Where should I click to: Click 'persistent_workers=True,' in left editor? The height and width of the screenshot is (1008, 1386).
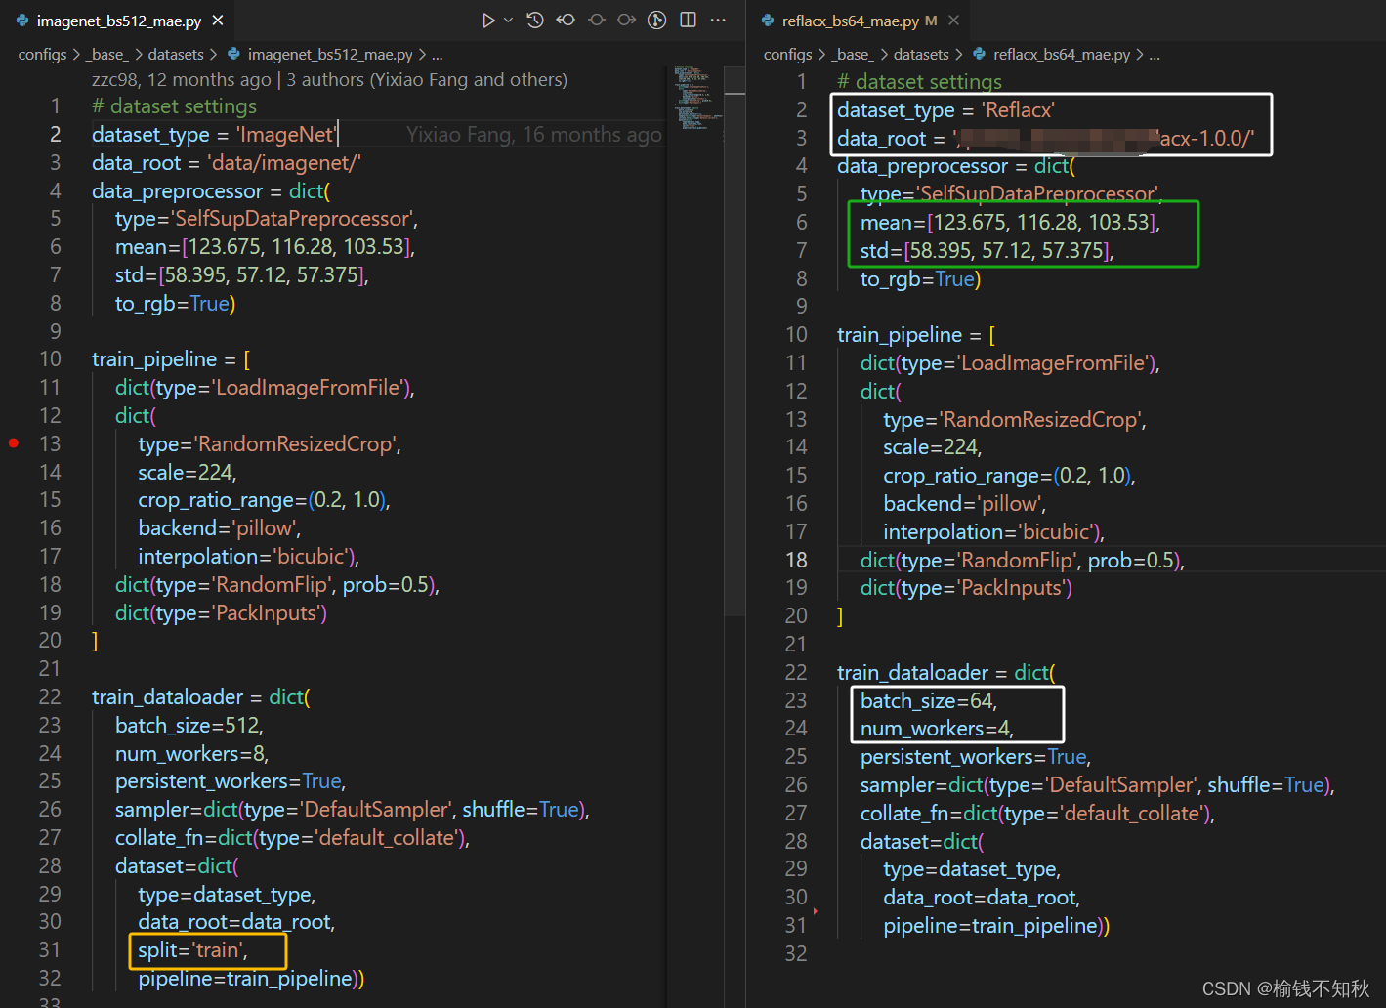click(x=231, y=781)
